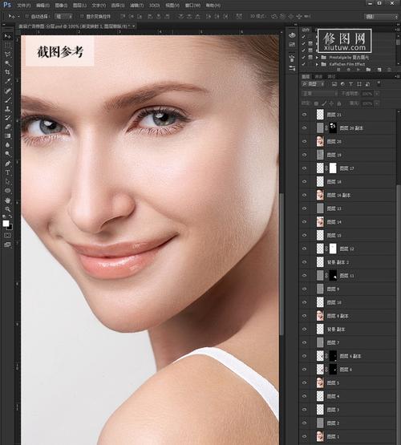This screenshot has height=445, width=401.
Task: Expand the Nostalgia 复古阳光 action set
Action: tap(317, 57)
